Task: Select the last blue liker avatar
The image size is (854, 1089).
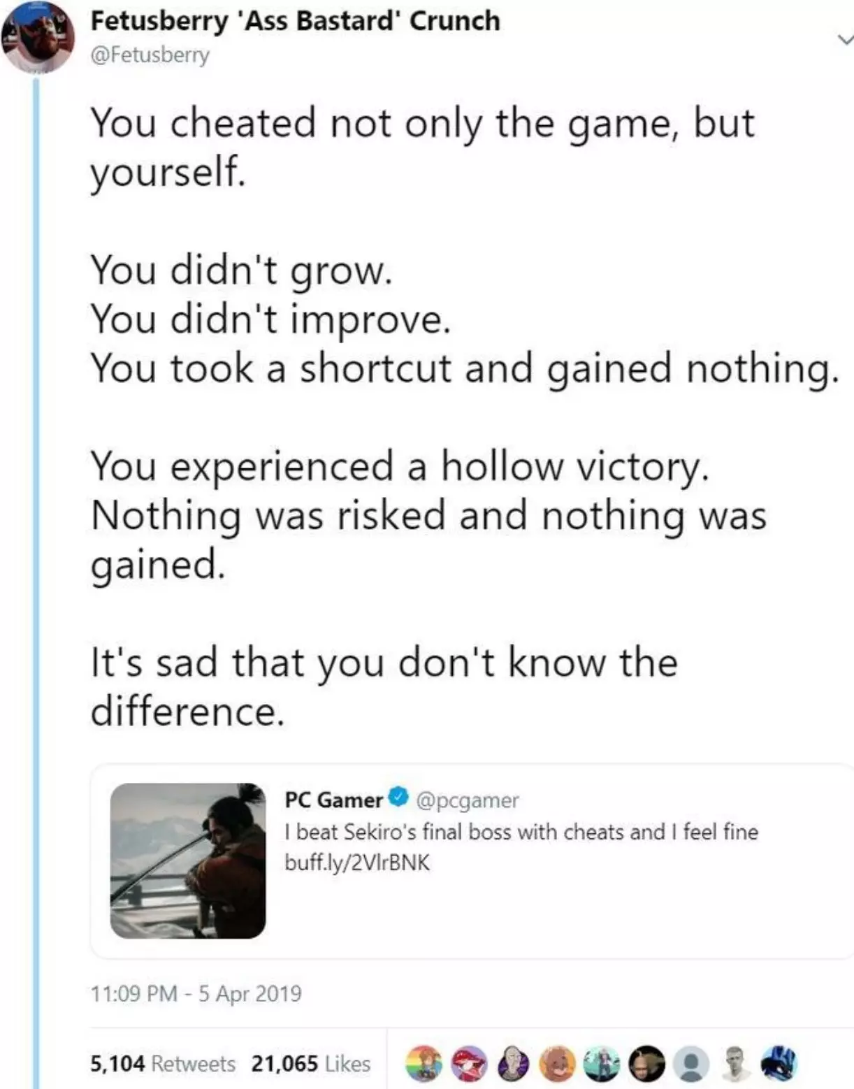Action: click(x=781, y=1063)
